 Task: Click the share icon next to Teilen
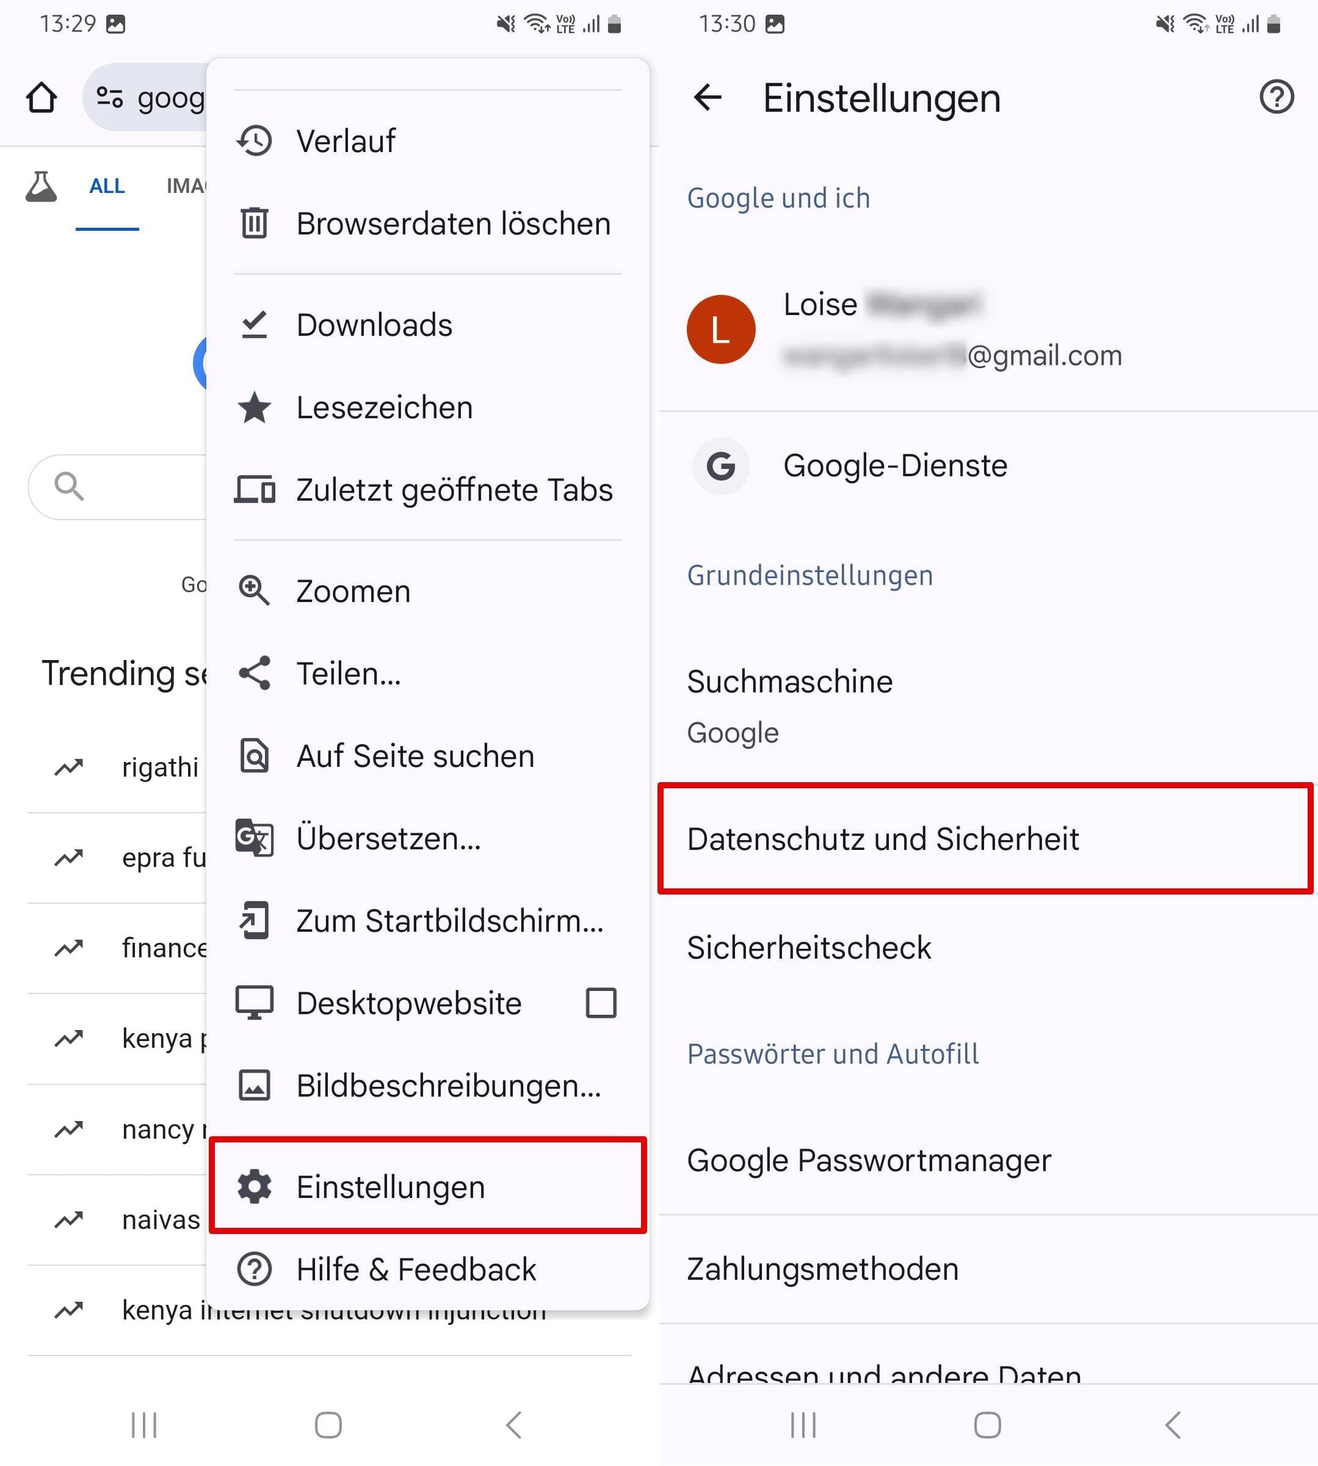tap(254, 673)
